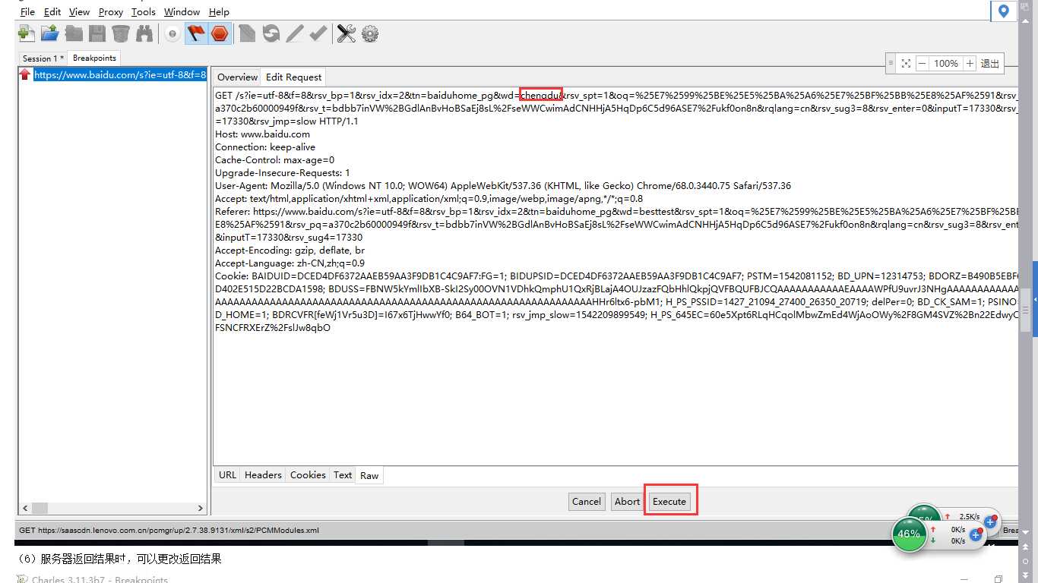This screenshot has height=583, width=1038.
Task: Click the horizontal scrollbar thumb under breakpoints list
Action: click(40, 509)
